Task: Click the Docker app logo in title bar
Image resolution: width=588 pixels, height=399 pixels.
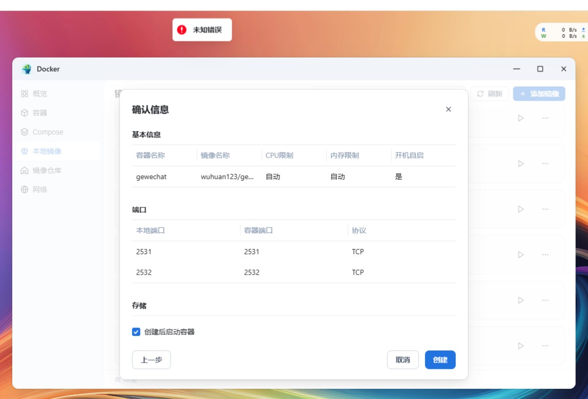Action: (x=27, y=69)
